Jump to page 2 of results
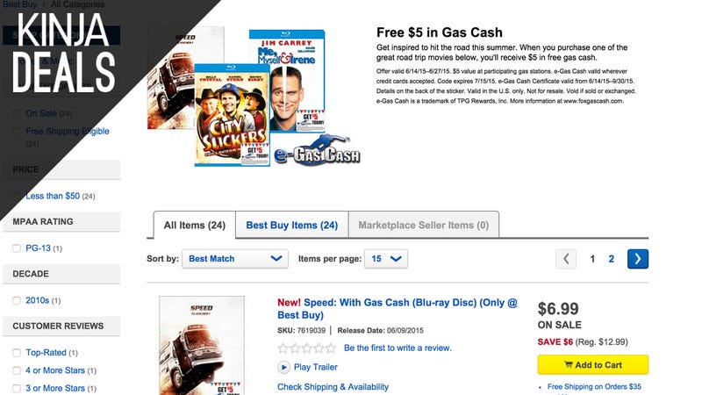Image resolution: width=702 pixels, height=395 pixels. [611, 259]
